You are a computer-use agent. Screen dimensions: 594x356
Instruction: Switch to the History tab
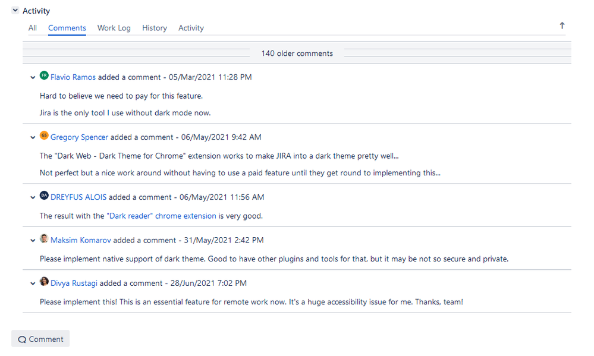pos(154,28)
